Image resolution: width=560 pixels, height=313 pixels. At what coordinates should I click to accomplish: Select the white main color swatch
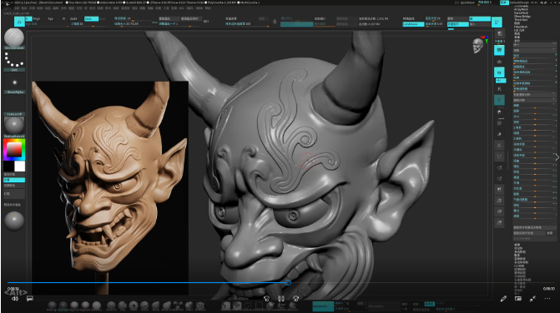pos(20,166)
